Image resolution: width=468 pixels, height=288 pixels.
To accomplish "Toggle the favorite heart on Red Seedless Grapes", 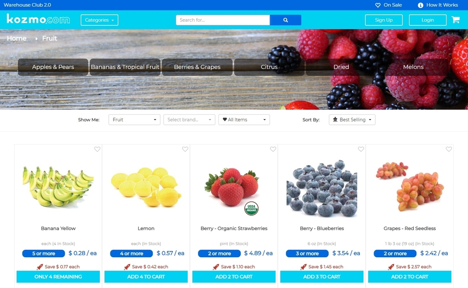I will [x=448, y=149].
